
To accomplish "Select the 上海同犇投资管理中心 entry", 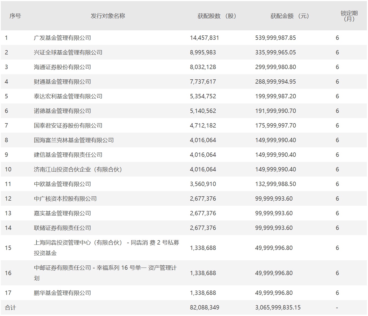I will pos(107,248).
